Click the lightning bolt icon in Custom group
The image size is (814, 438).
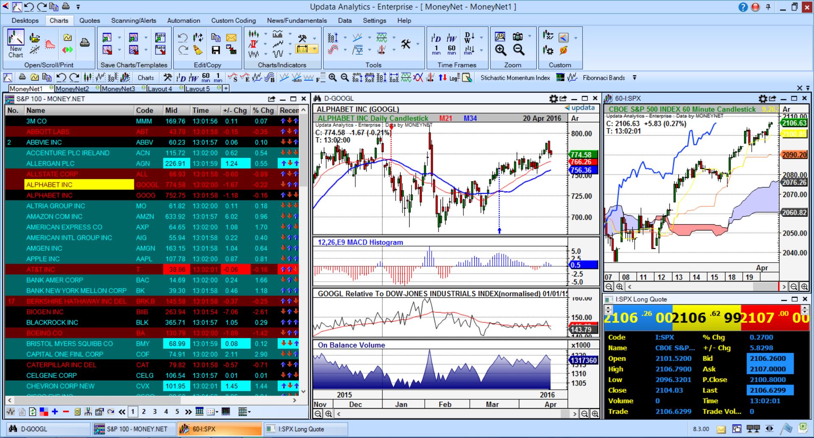pyautogui.click(x=563, y=50)
